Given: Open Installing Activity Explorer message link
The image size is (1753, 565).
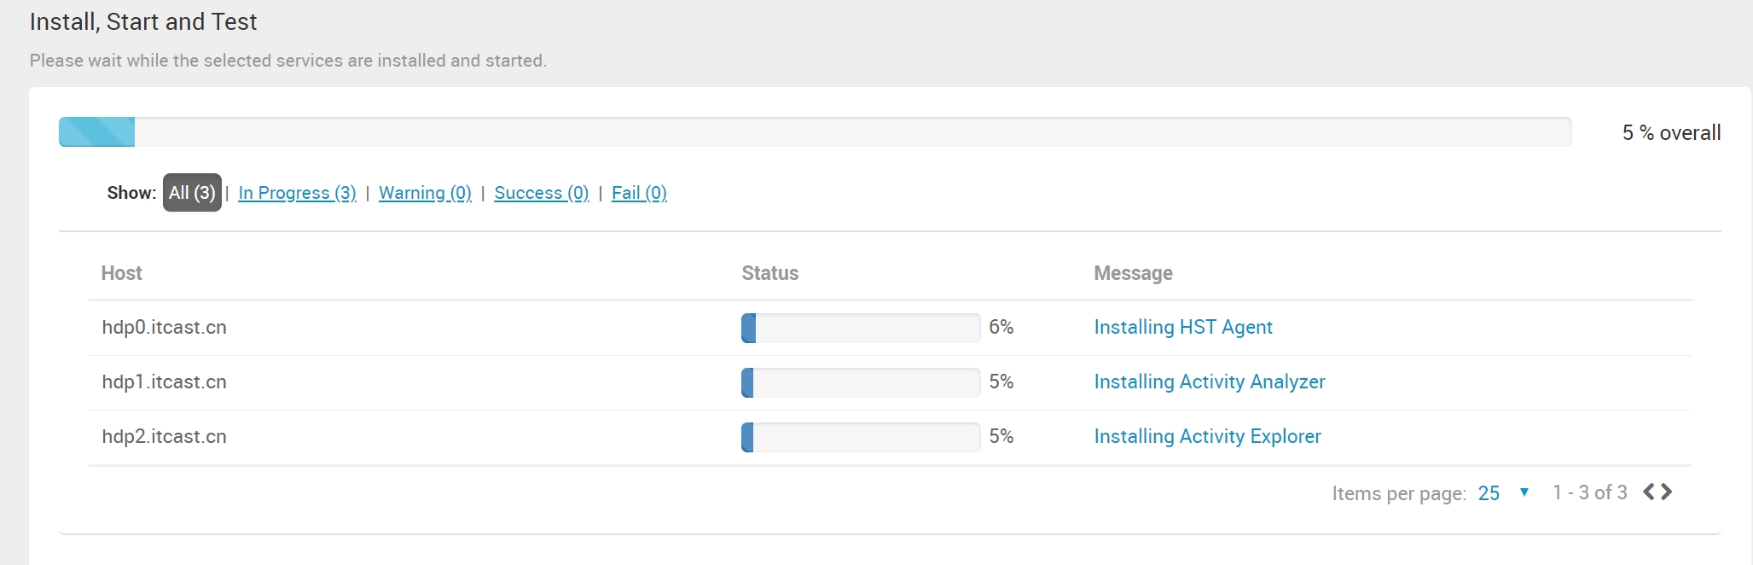Looking at the screenshot, I should tap(1207, 436).
